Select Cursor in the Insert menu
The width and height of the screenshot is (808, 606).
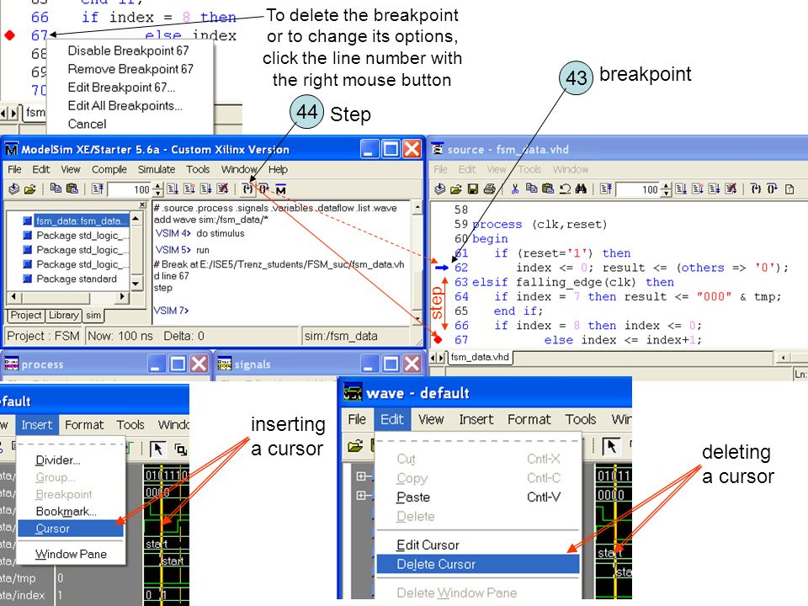point(71,529)
